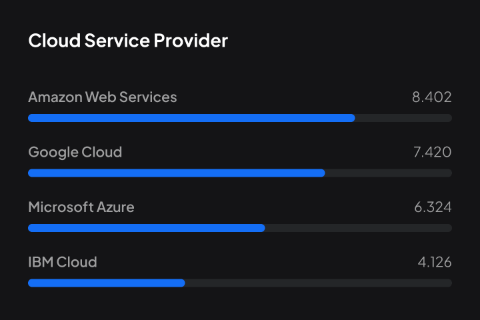The width and height of the screenshot is (480, 320).
Task: Click the blue fill of the Amazon Web Services bar
Action: pos(191,118)
